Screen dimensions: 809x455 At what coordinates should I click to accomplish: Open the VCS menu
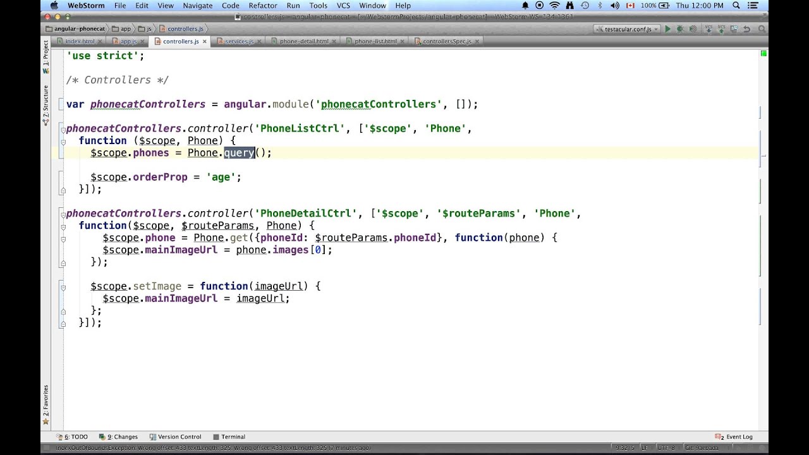pyautogui.click(x=343, y=6)
